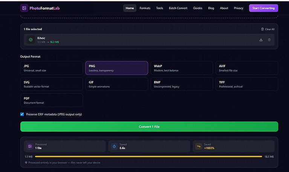Screen dimensions: 289x172
Task: Click the Convert 1 File button
Action: coord(149,127)
